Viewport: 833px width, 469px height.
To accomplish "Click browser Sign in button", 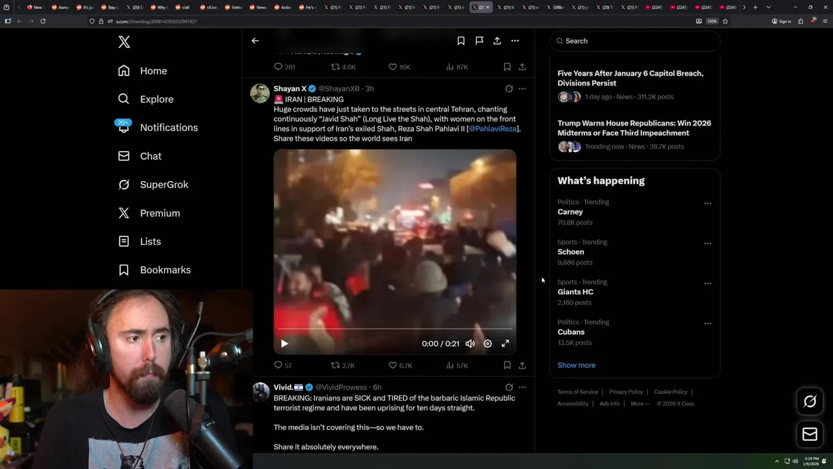I will 781,21.
